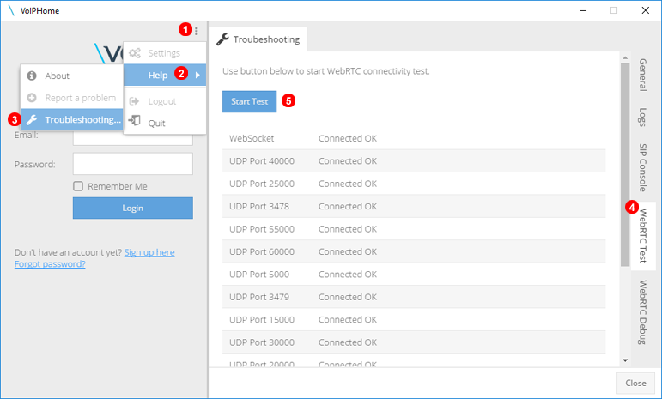The image size is (662, 399).
Task: Select the WebRTC Test side tab
Action: [643, 236]
